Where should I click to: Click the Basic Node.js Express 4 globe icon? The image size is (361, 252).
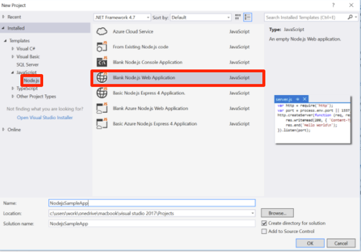tap(102, 92)
